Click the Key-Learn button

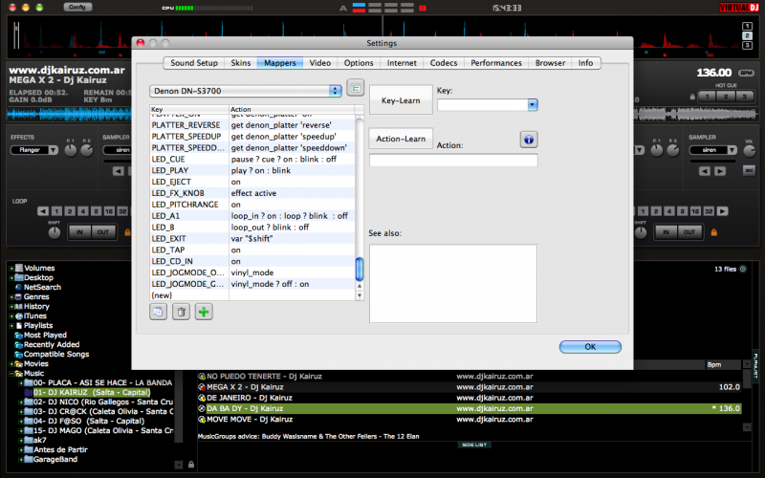401,99
